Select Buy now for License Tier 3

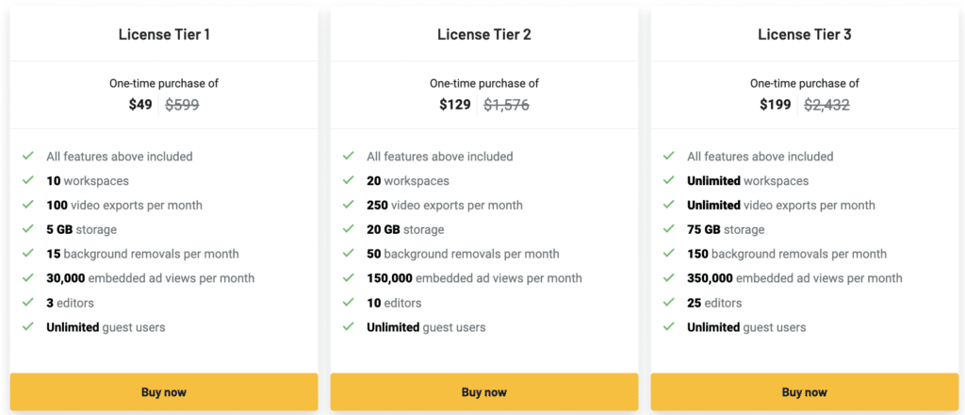804,392
